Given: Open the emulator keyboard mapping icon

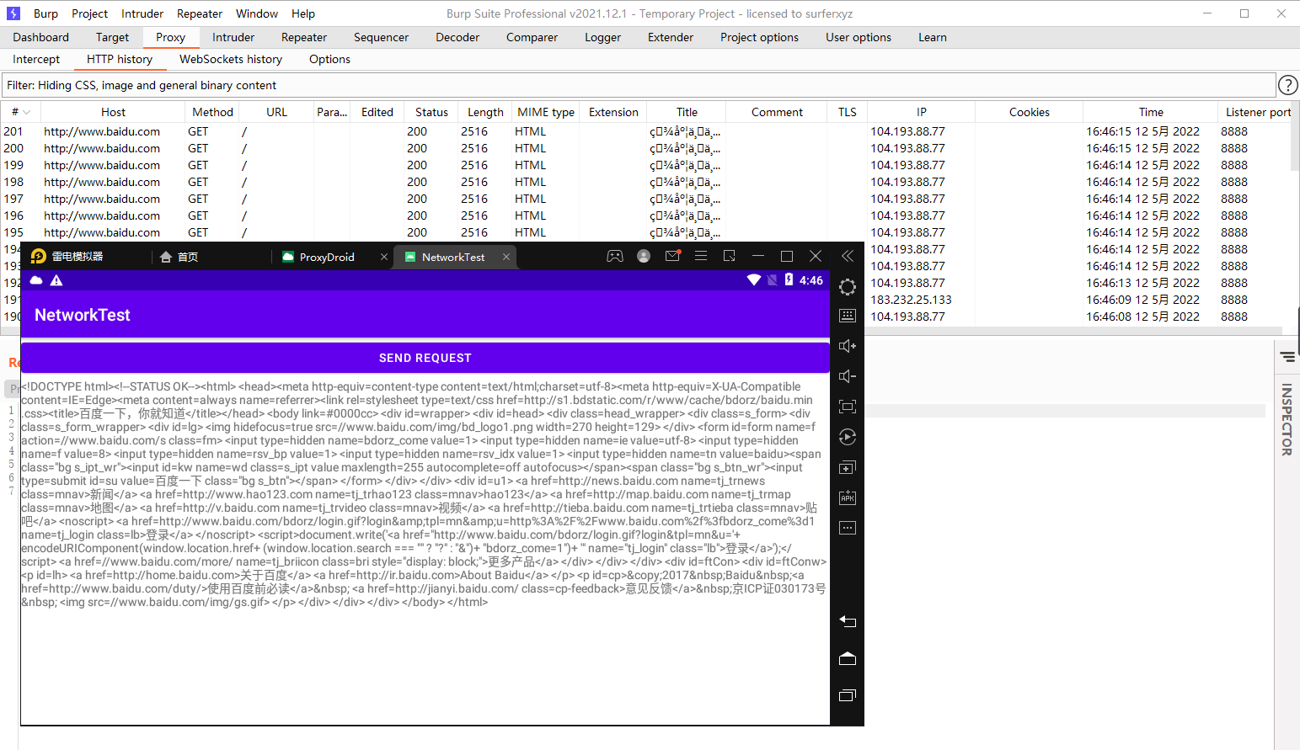Looking at the screenshot, I should (848, 316).
